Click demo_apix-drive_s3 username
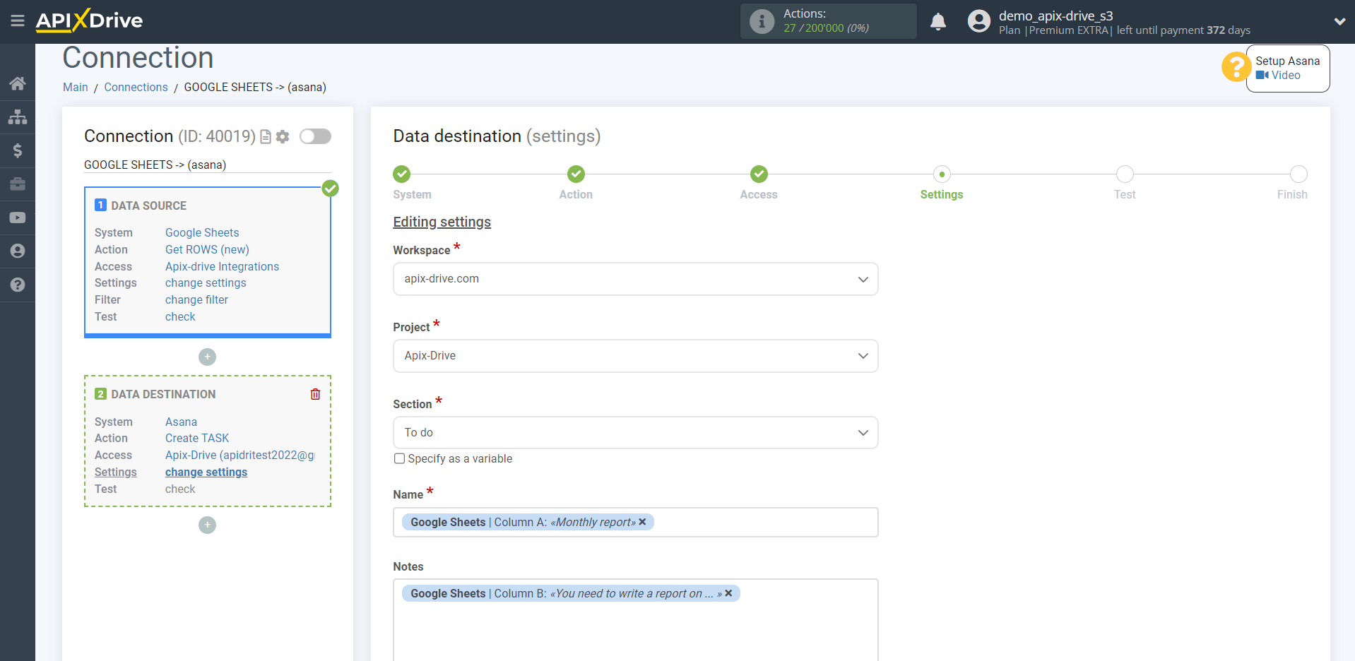Image resolution: width=1355 pixels, height=661 pixels. click(x=1055, y=16)
